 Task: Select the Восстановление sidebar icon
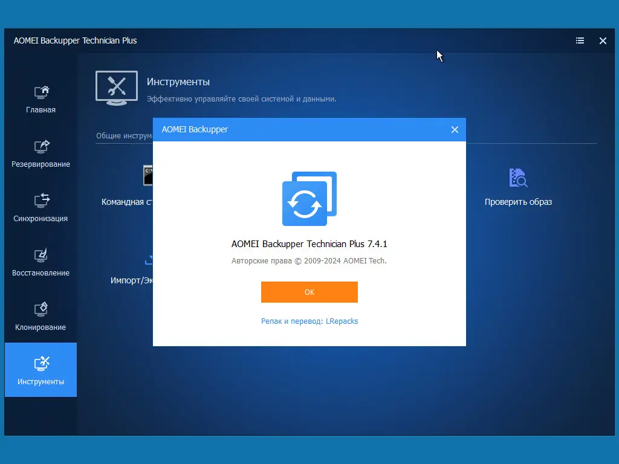(41, 256)
